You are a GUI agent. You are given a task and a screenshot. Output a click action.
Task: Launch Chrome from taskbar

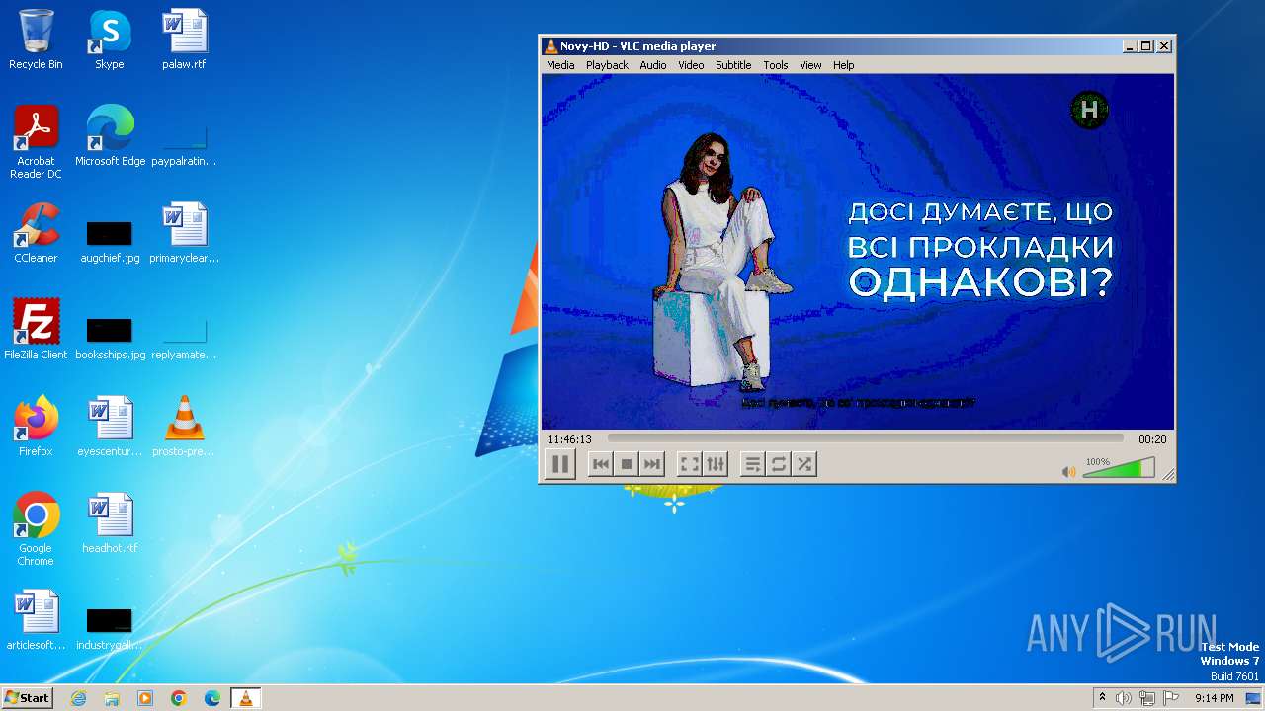[179, 698]
